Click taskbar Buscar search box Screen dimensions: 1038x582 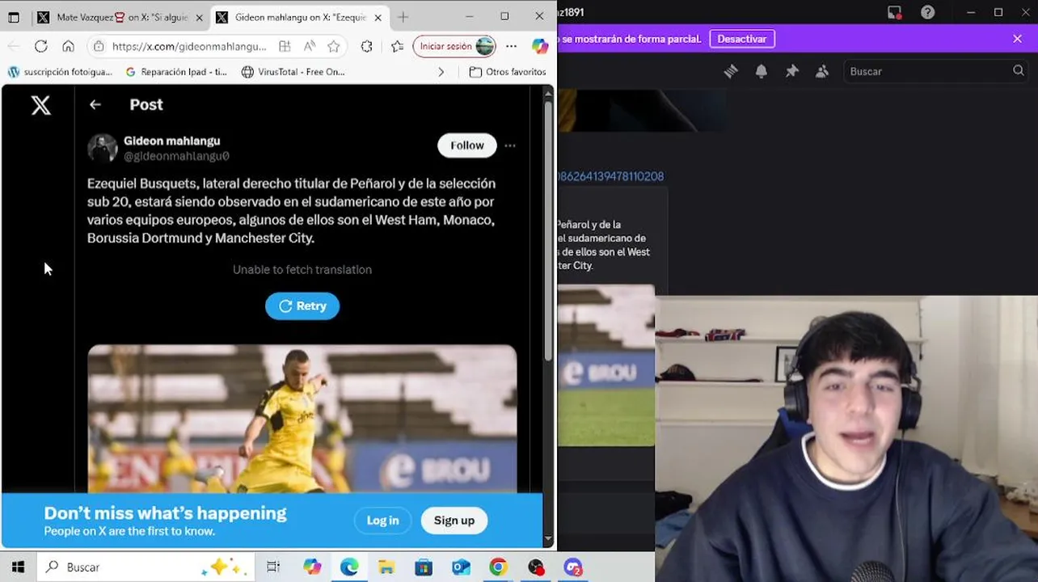pos(146,567)
